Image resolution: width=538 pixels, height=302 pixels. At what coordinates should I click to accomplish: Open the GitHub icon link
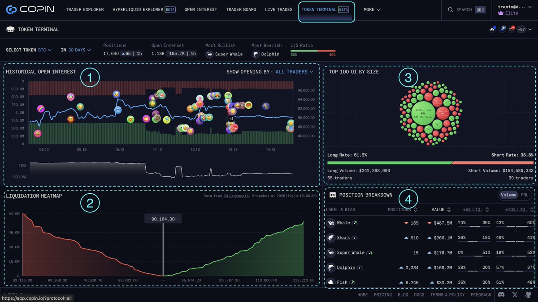click(x=528, y=295)
